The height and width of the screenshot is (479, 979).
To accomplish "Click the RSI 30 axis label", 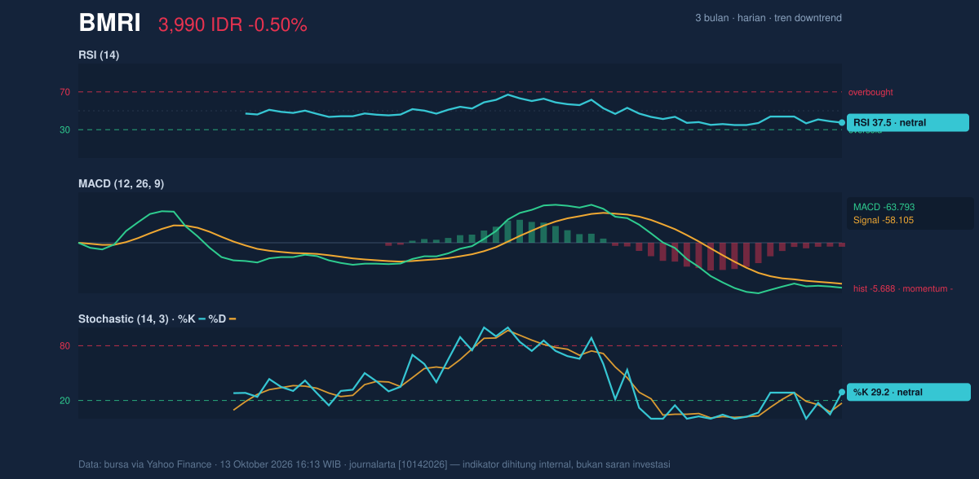I will (x=64, y=130).
